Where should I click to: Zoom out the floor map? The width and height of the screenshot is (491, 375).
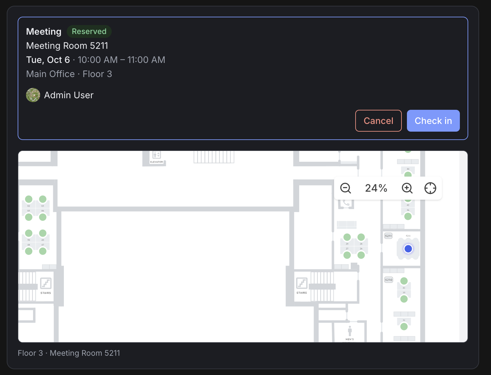346,188
